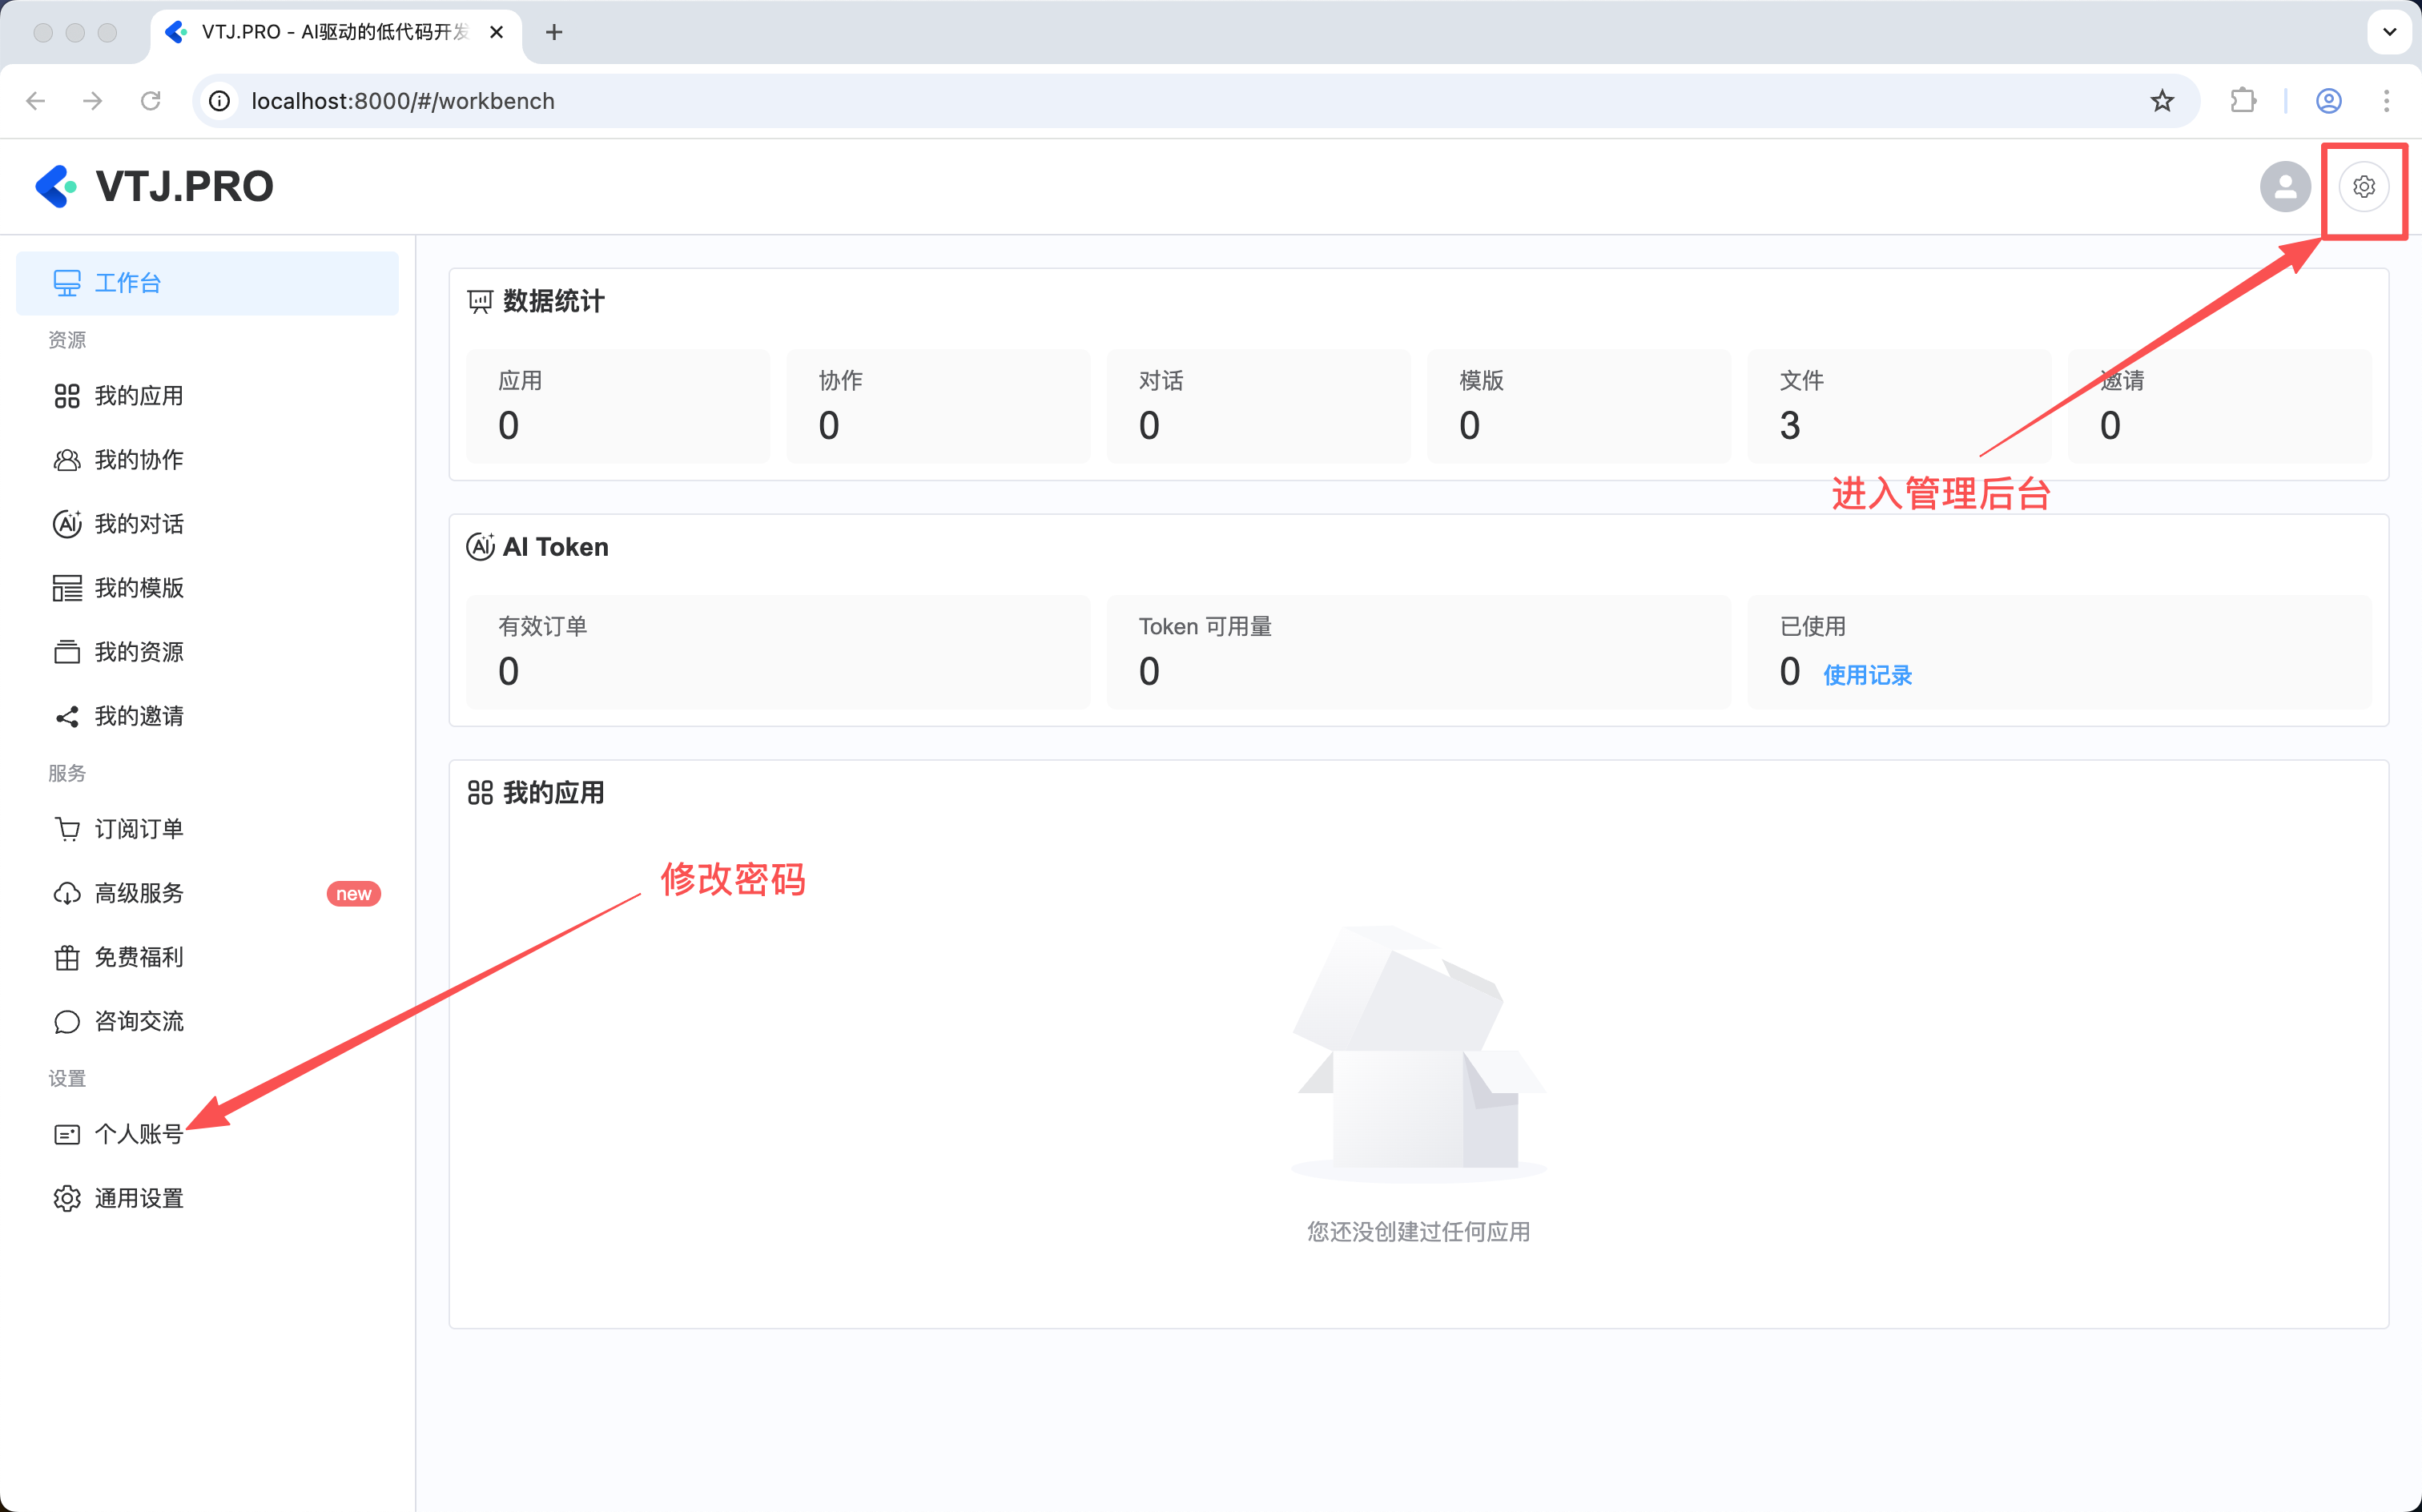The width and height of the screenshot is (2422, 1512).
Task: Open 订阅订单 cart item
Action: coord(138,829)
